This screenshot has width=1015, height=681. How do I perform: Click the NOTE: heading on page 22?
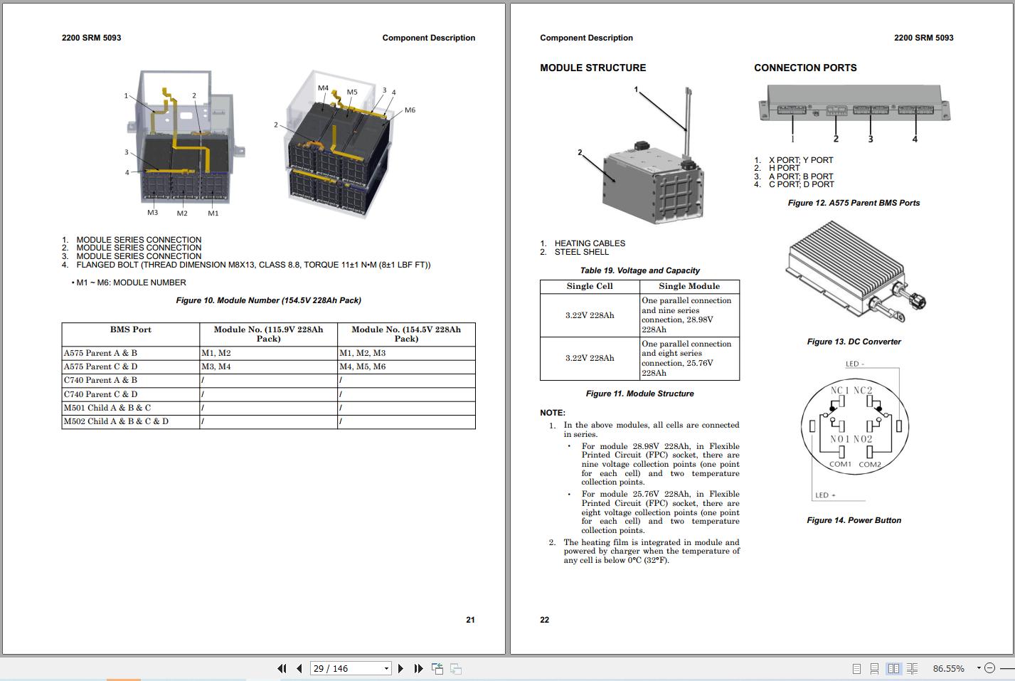(553, 413)
